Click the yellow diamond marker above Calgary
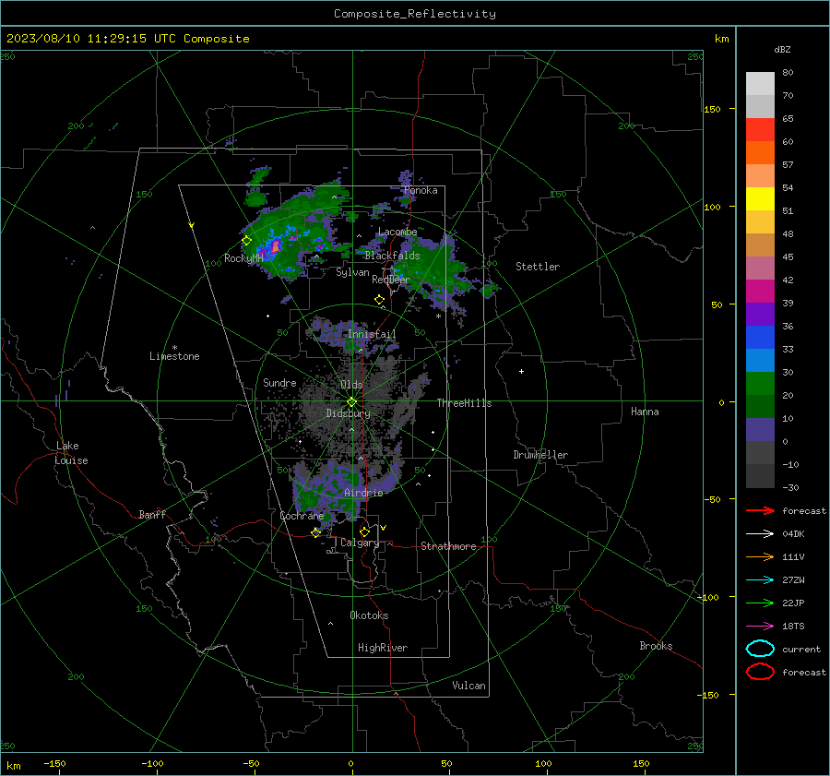This screenshot has height=776, width=830. (x=364, y=531)
